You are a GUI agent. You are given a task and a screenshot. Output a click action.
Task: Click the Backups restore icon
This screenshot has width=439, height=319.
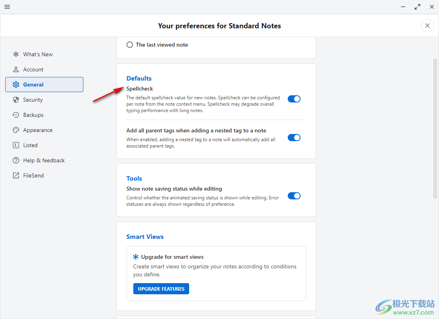pyautogui.click(x=16, y=115)
